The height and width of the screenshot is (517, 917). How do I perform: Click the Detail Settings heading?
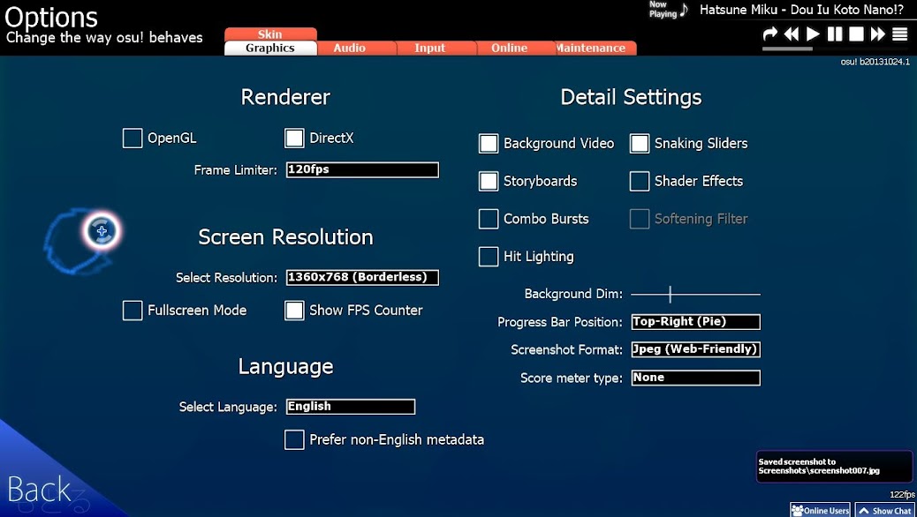click(x=631, y=98)
